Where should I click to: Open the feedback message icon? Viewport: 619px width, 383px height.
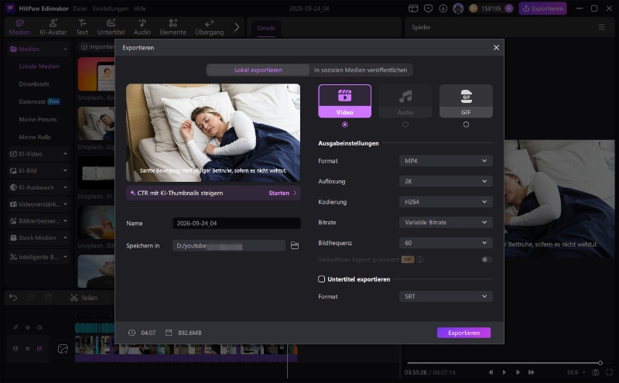coord(428,9)
